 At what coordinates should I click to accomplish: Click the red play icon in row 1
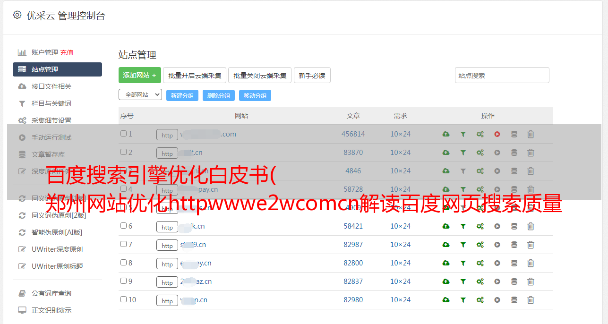click(x=497, y=134)
